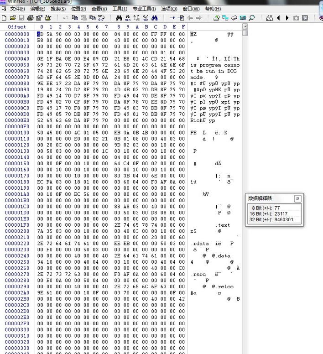Click the 32 Bit value 9460301
The width and height of the screenshot is (323, 354).
tap(284, 220)
